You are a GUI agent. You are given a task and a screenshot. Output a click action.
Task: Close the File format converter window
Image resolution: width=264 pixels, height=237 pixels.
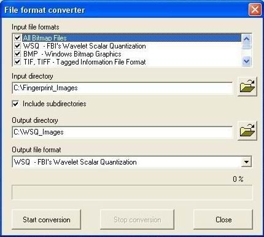(x=255, y=10)
